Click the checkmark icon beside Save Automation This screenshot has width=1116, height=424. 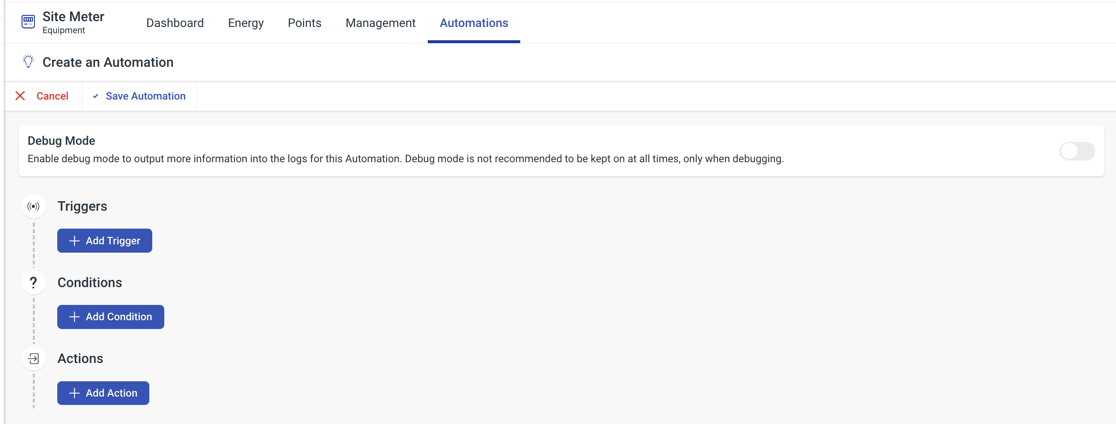click(95, 96)
